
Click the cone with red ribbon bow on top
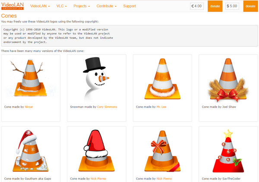162,151
